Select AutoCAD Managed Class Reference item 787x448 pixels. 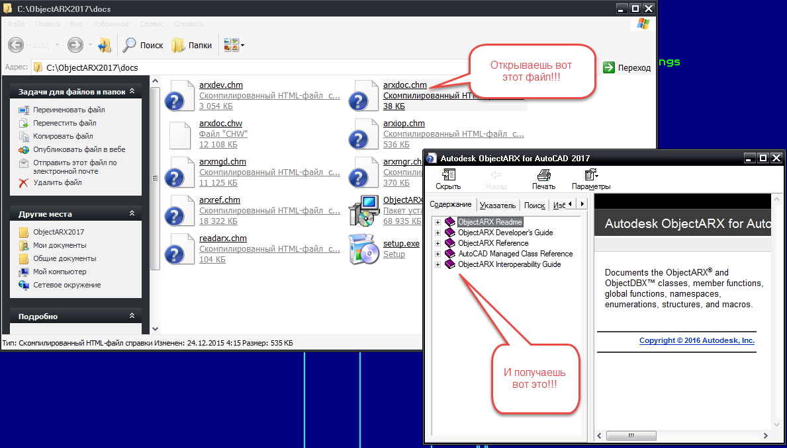[x=516, y=254]
